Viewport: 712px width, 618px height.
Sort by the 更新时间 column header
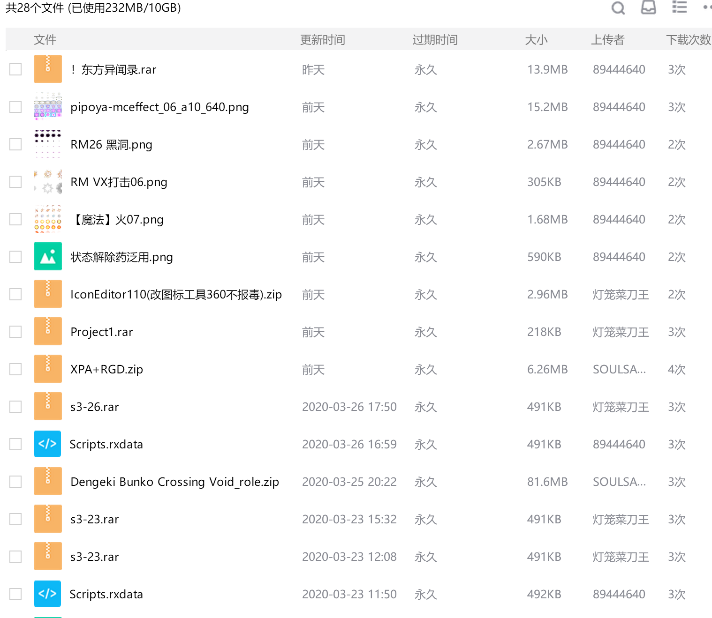(x=323, y=40)
